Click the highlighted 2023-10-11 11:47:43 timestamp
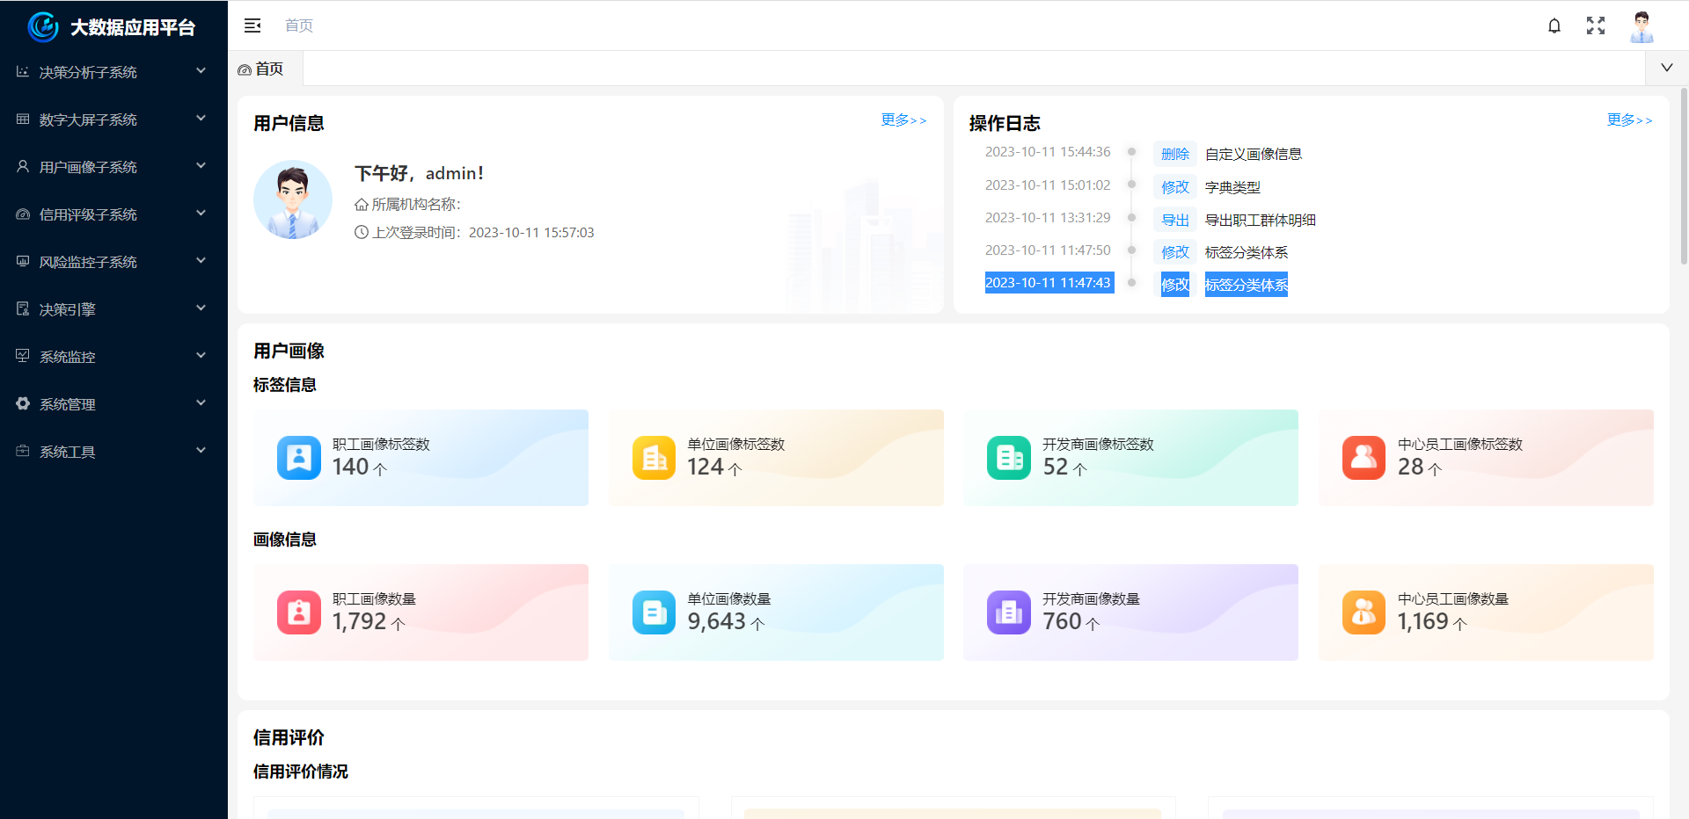This screenshot has width=1689, height=819. tap(1048, 283)
